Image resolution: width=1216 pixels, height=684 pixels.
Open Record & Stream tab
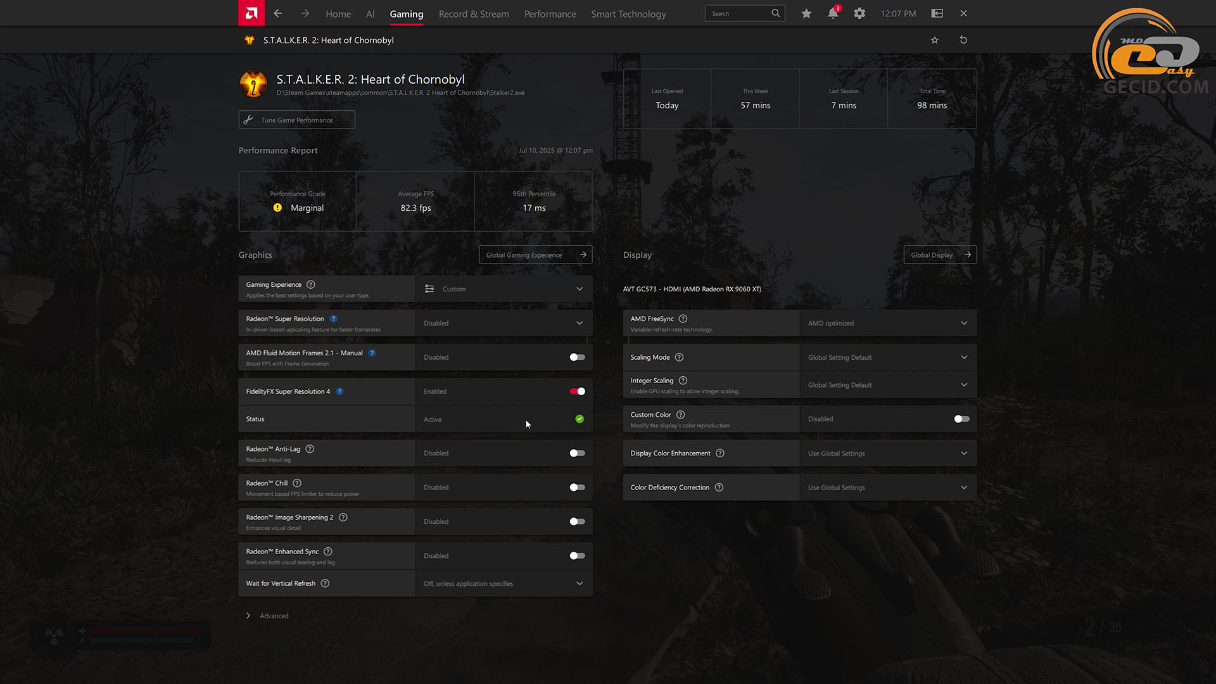click(x=474, y=14)
